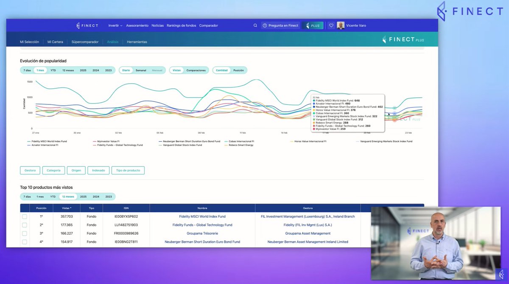Open Rankings de fondos

182,25
